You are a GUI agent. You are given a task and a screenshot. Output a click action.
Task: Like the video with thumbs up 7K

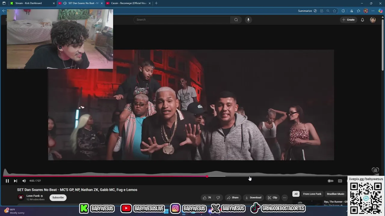207,198
